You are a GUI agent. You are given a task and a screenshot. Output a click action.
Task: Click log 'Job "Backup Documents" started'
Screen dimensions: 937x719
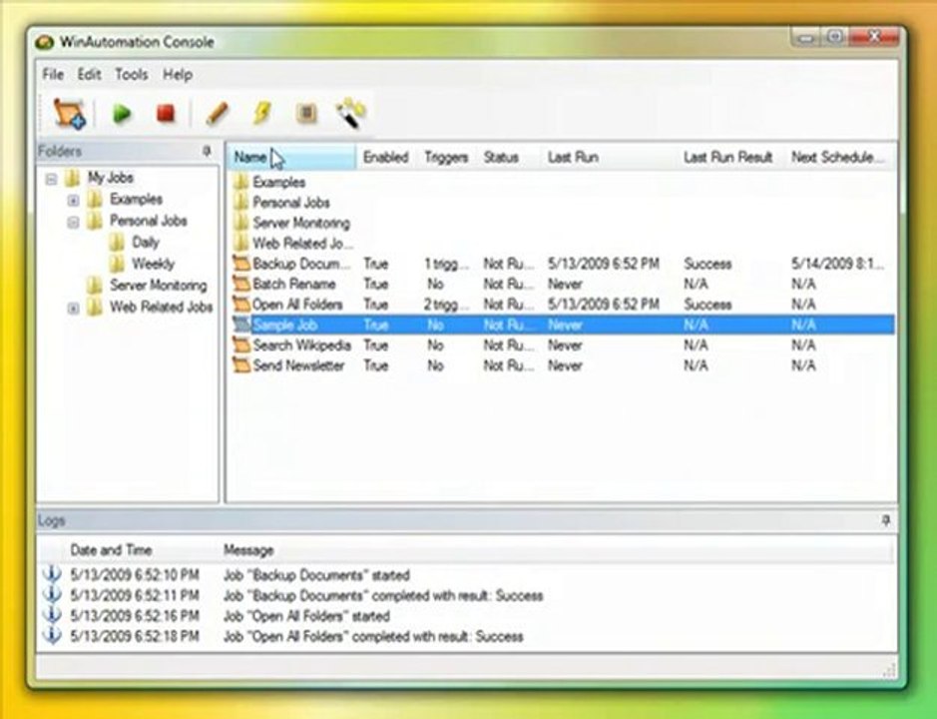coord(316,575)
